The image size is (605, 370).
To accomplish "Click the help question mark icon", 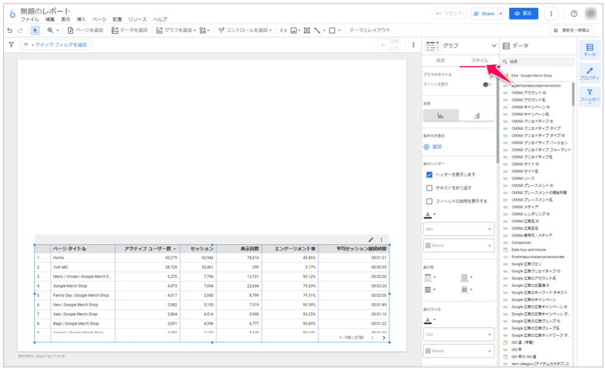I will click(x=574, y=14).
